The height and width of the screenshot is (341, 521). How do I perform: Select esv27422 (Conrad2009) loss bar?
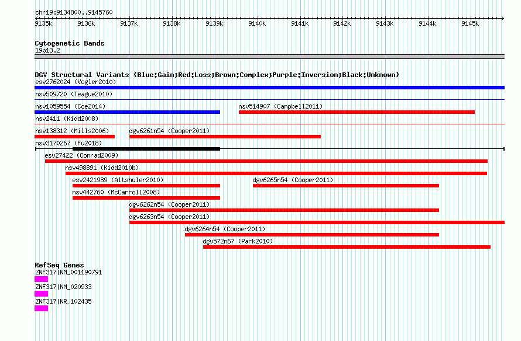266,161
